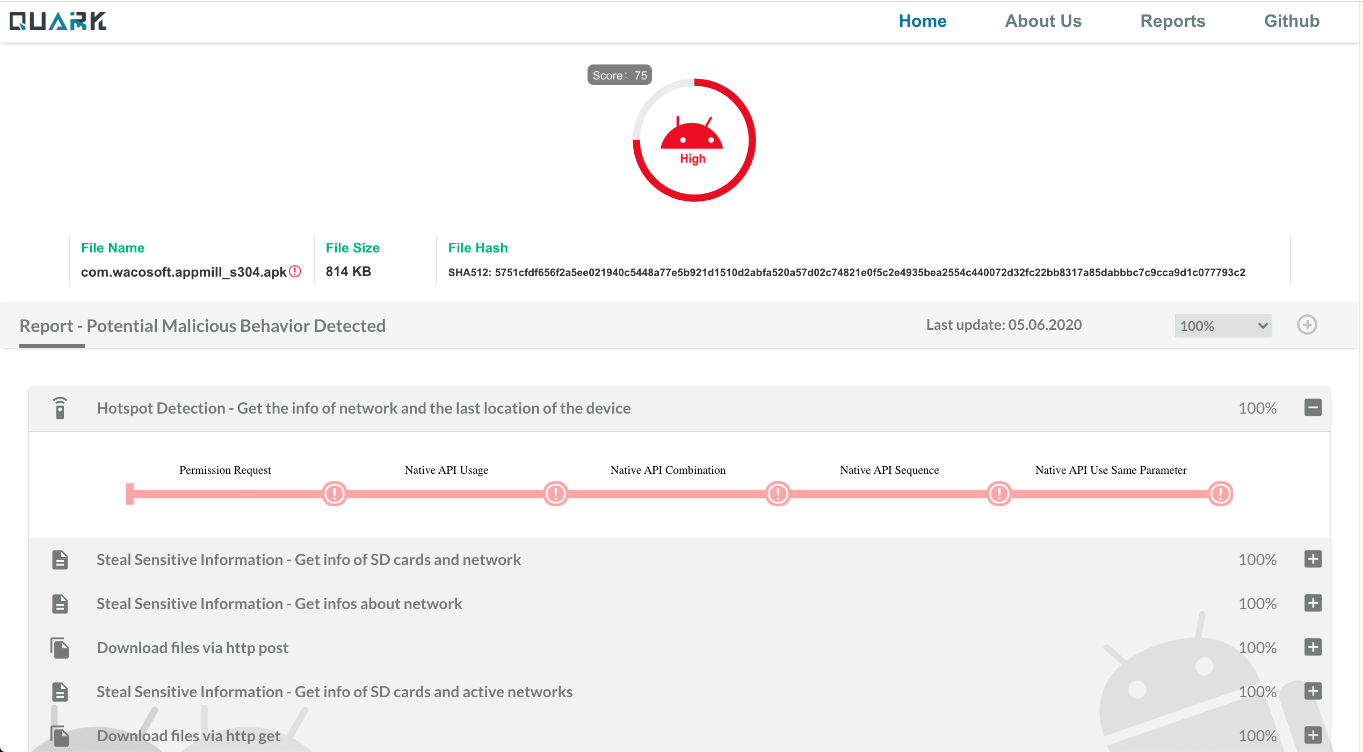This screenshot has height=752, width=1363.
Task: Click document icon for Get infos about network
Action: (60, 603)
